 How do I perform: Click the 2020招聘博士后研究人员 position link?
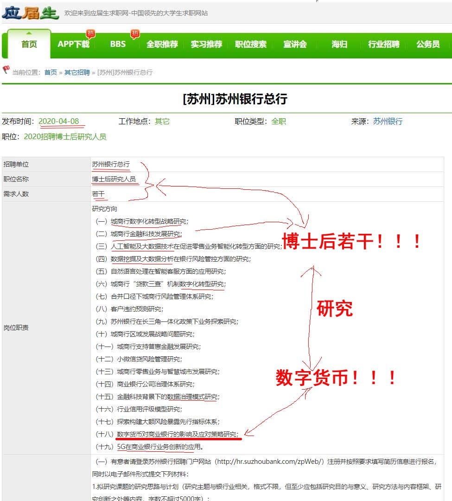65,137
